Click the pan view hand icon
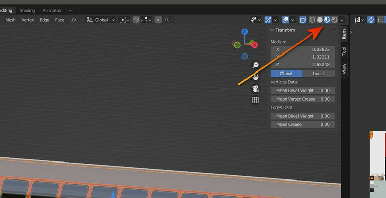The width and height of the screenshot is (386, 198). [x=255, y=77]
